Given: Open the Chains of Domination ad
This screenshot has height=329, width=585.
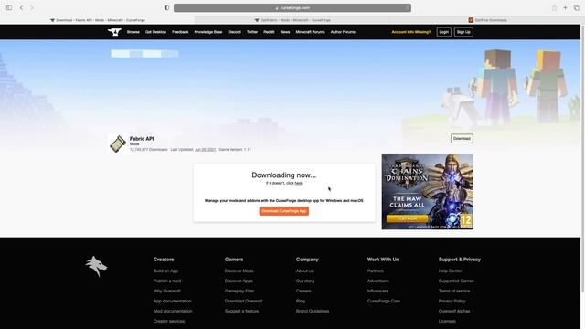Looking at the screenshot, I should pos(427,191).
